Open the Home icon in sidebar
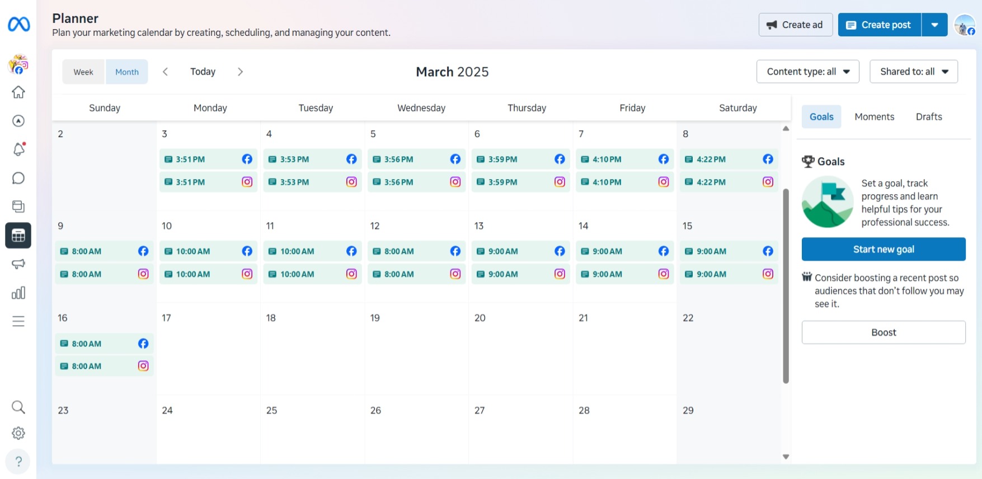This screenshot has height=479, width=982. click(x=18, y=92)
